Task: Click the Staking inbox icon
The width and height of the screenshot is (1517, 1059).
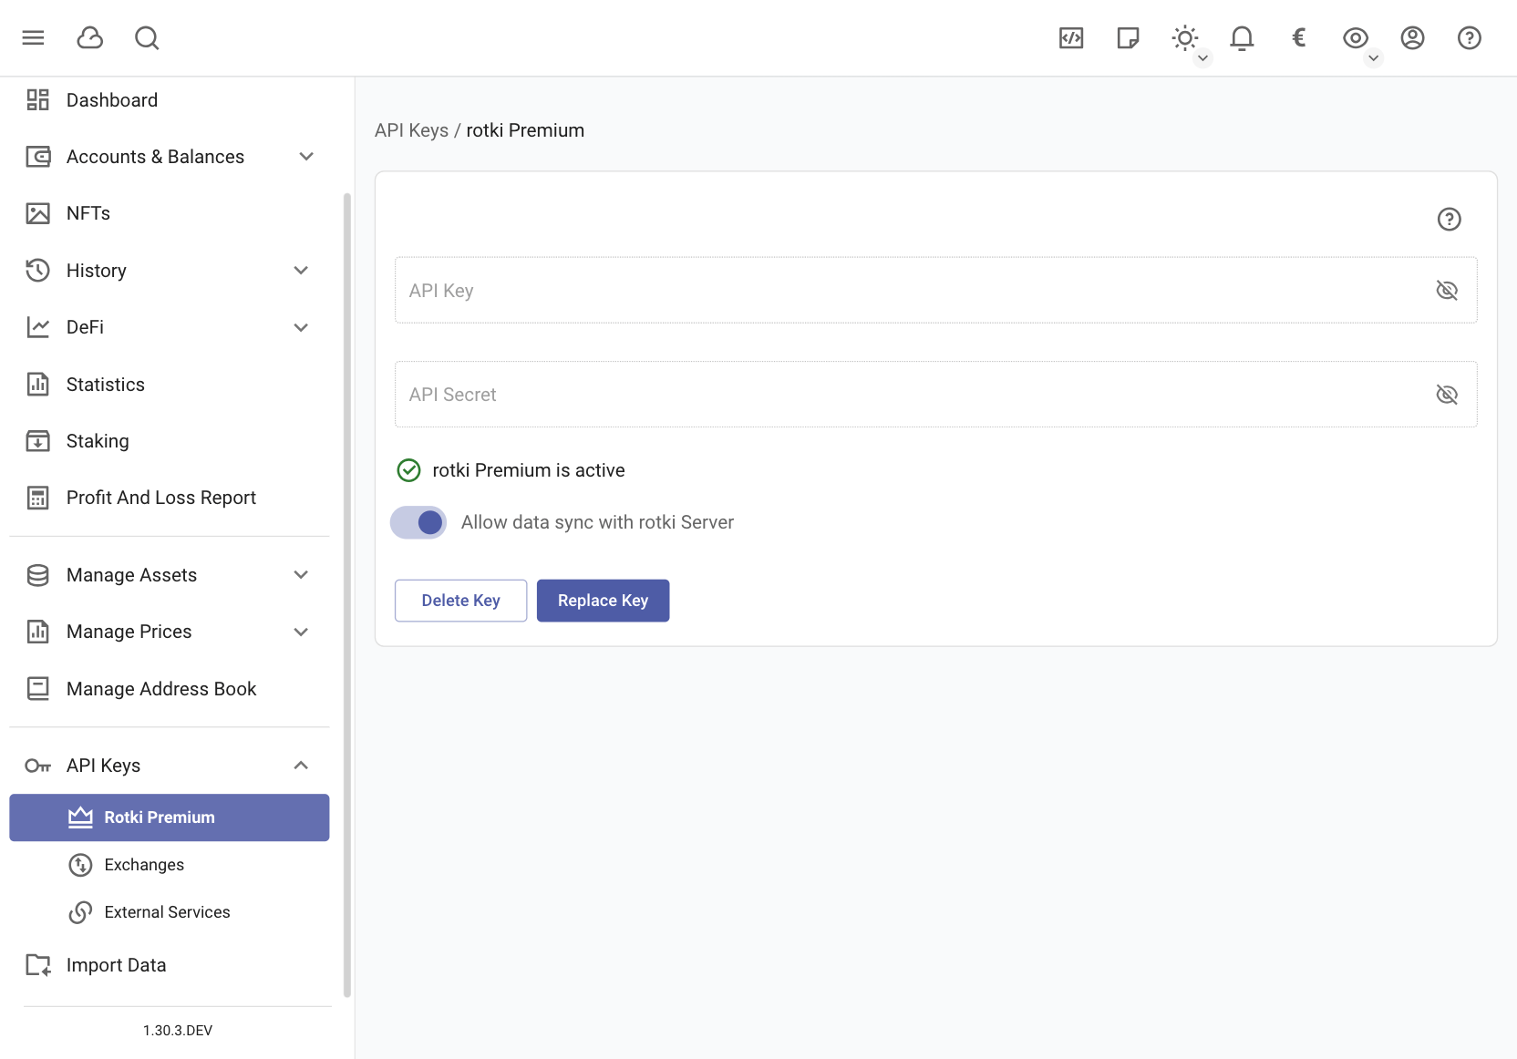Action: click(x=37, y=441)
